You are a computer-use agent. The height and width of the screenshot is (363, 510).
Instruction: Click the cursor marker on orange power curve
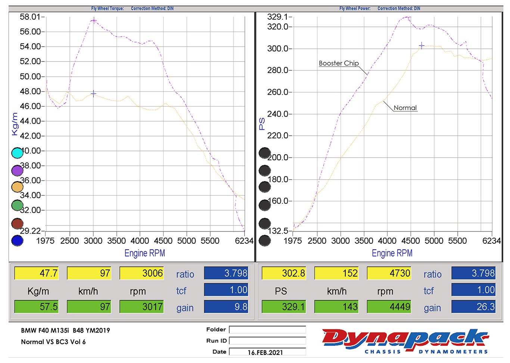point(422,46)
